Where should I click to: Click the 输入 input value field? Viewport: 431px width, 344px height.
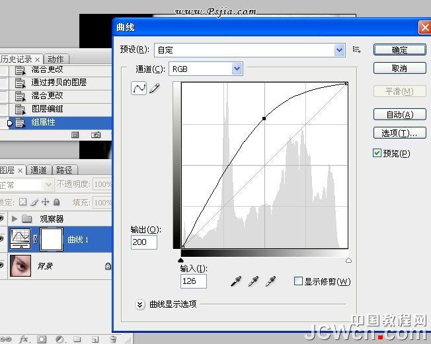click(x=194, y=281)
